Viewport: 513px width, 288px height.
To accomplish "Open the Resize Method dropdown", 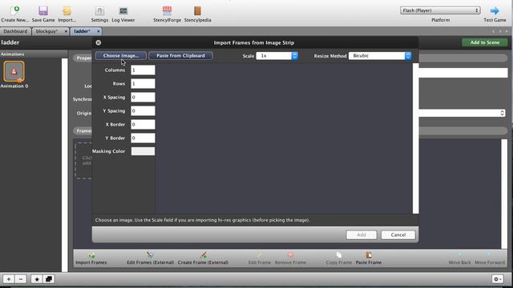I will pos(380,56).
